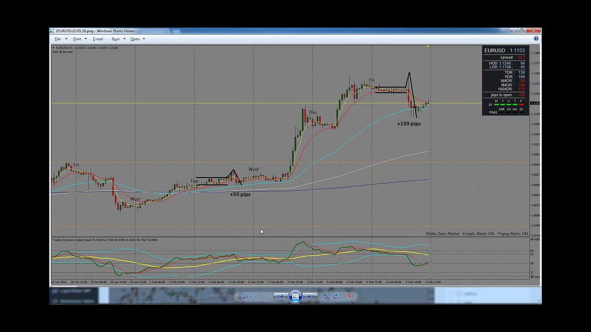Click the 'WADR' row
This screenshot has width=591, height=332.
pyautogui.click(x=513, y=81)
